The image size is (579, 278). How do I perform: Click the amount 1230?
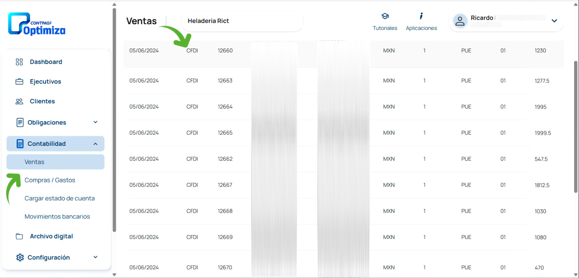pos(540,50)
